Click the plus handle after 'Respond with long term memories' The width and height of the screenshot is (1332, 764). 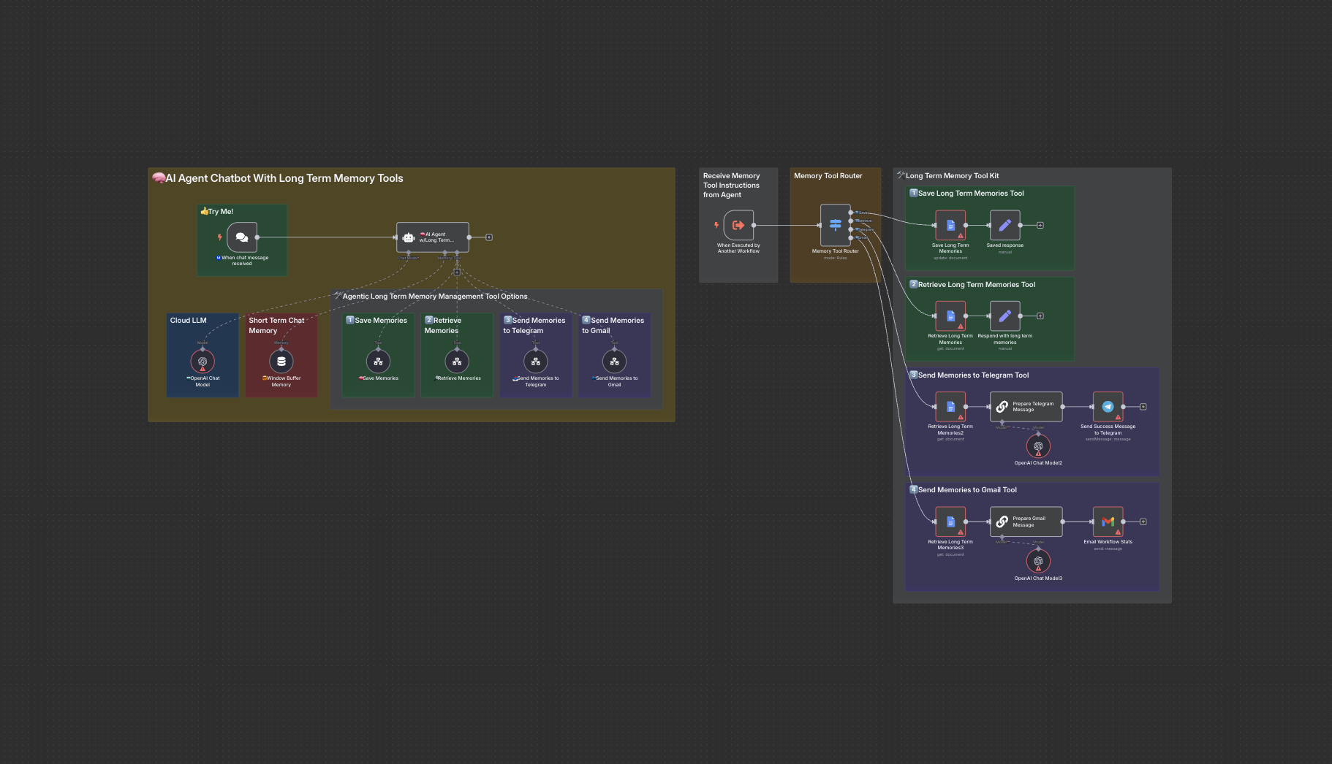pos(1040,316)
